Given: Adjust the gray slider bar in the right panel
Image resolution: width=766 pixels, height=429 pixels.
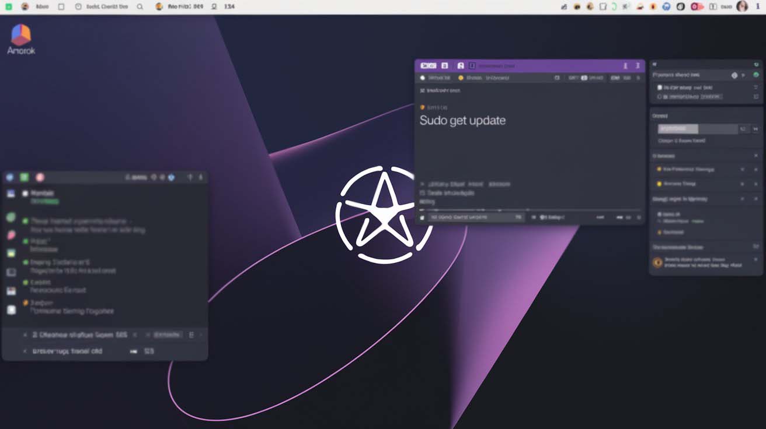Looking at the screenshot, I should tap(697, 129).
